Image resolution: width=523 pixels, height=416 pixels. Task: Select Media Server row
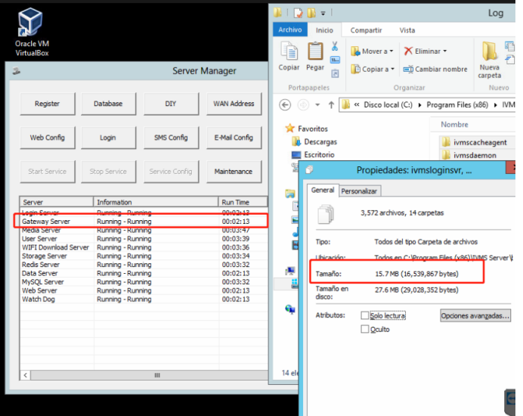tap(144, 231)
